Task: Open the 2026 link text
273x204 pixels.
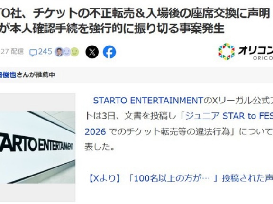Action: 95,131
